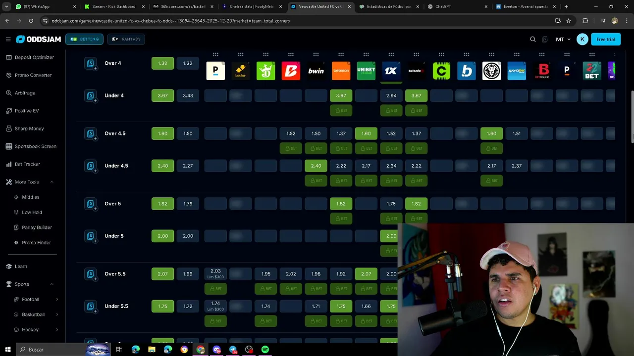Switch to Chelsea stats FootyMetrics tab
This screenshot has width=634, height=356.
[x=252, y=6]
